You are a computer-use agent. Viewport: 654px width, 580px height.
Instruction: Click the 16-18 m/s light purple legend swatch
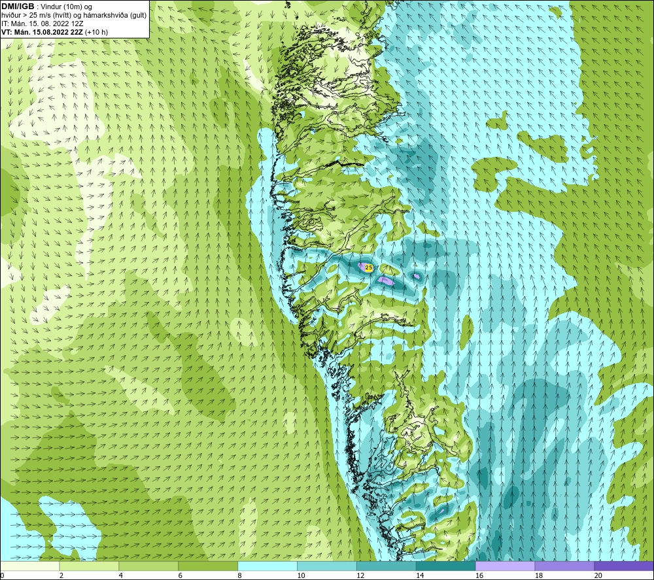click(505, 566)
